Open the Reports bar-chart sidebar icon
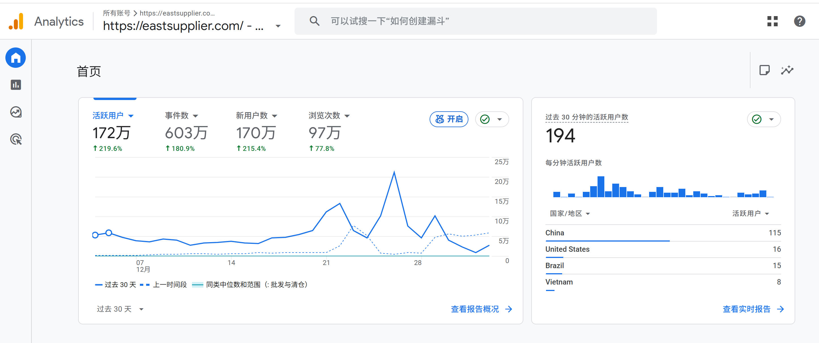Screen dimensions: 819x343 pos(16,85)
